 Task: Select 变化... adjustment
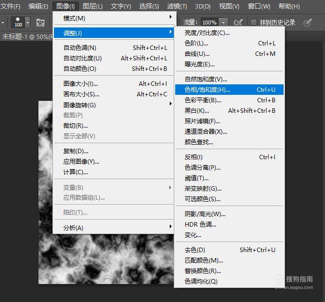[229, 235]
